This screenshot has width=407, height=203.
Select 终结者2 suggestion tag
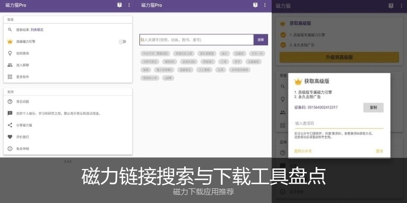[x=208, y=61]
